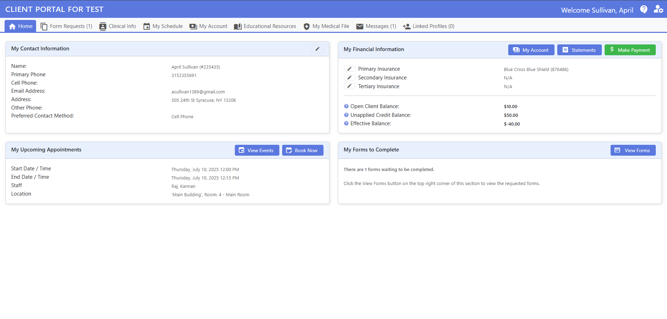Open the Messages tab
Image resolution: width=667 pixels, height=319 pixels.
click(376, 26)
